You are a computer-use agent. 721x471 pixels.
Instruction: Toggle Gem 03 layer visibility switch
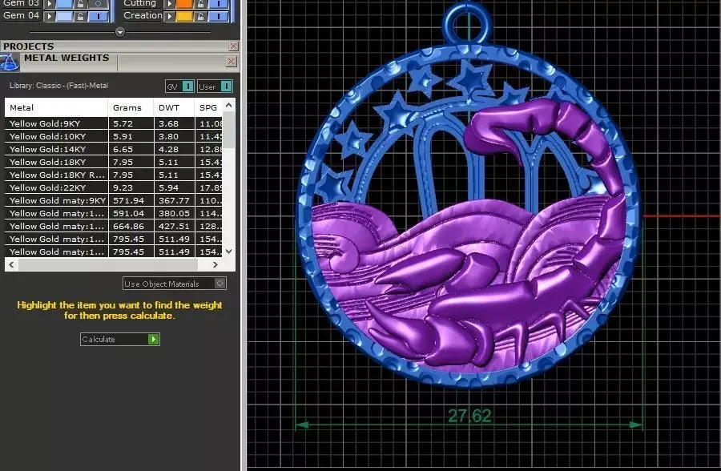(99, 4)
